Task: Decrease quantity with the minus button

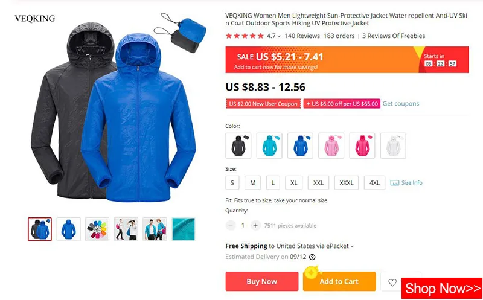Action: 231,226
